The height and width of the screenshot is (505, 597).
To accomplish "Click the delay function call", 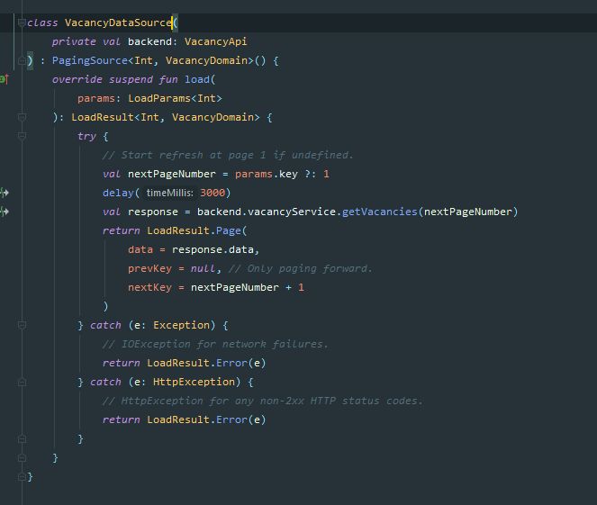I will (118, 193).
